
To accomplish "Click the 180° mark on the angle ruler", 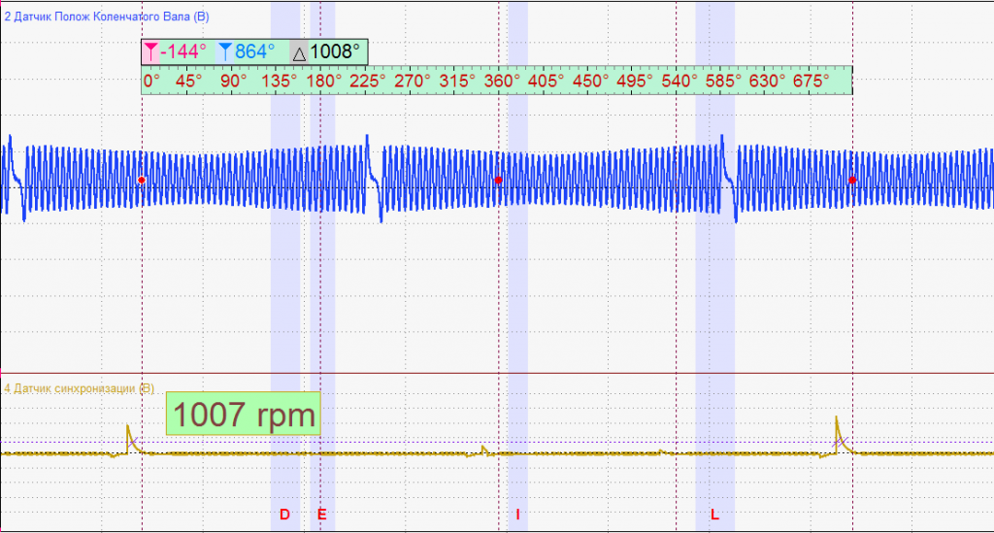I will [x=324, y=82].
